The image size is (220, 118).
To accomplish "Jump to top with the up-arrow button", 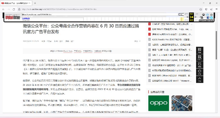I will (200, 79).
